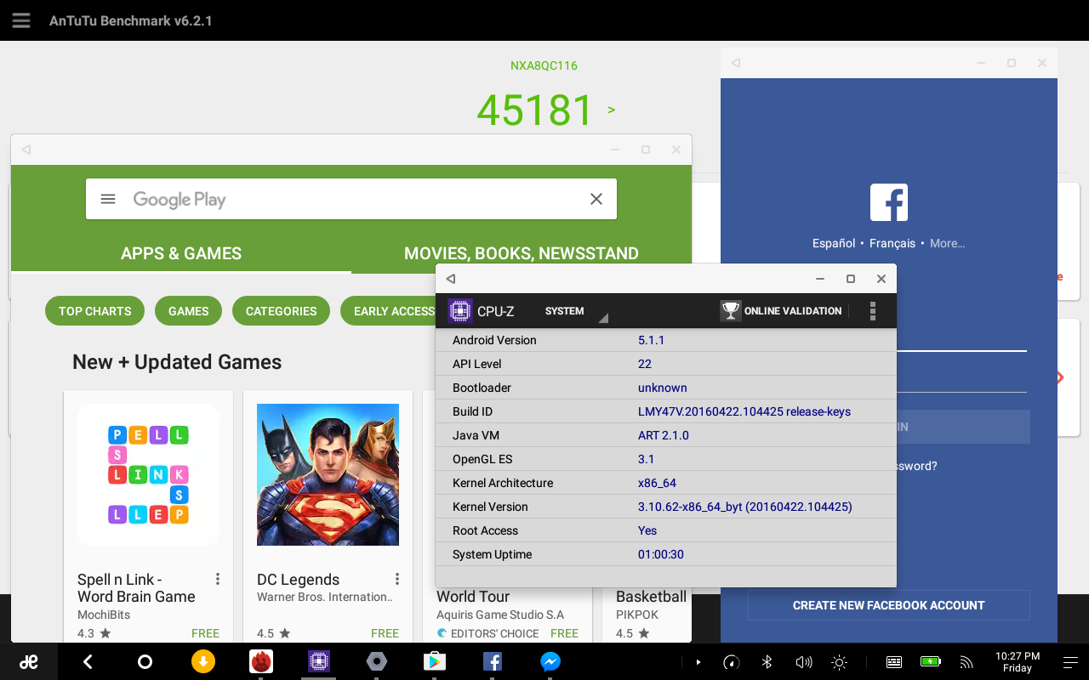Click the Google Play window back arrow
The width and height of the screenshot is (1089, 680).
pyautogui.click(x=26, y=150)
